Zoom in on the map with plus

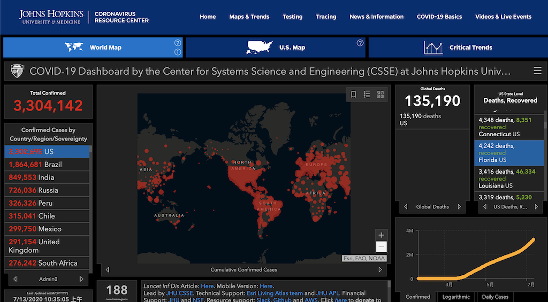(x=381, y=235)
